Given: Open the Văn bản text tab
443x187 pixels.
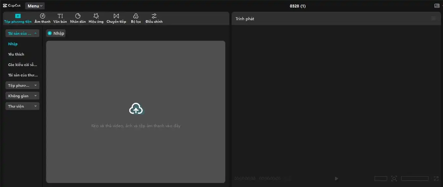Looking at the screenshot, I should pyautogui.click(x=60, y=18).
